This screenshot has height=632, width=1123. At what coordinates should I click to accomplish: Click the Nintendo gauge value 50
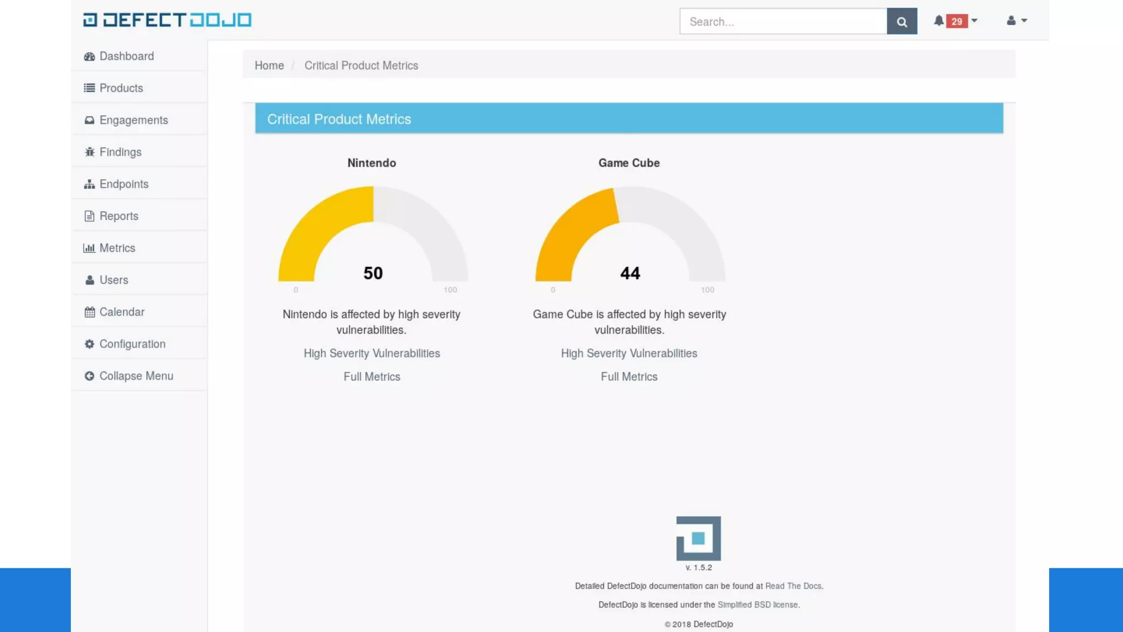pos(373,273)
